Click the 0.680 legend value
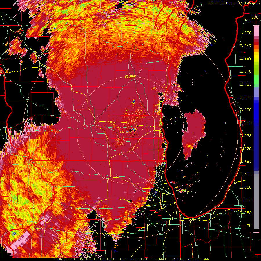Screen dimensions: 261x261 click(246, 110)
